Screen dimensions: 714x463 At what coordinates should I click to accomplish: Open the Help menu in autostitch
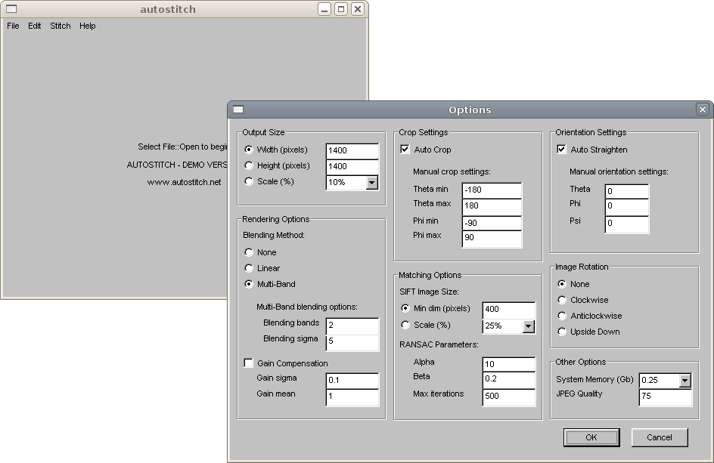point(88,26)
